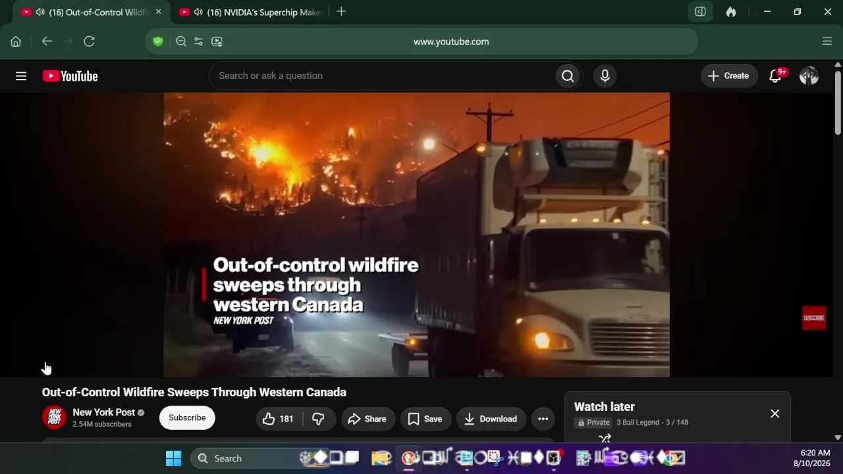Click the wildfire video player
Viewport: 843px width, 474px height.
coord(417,234)
